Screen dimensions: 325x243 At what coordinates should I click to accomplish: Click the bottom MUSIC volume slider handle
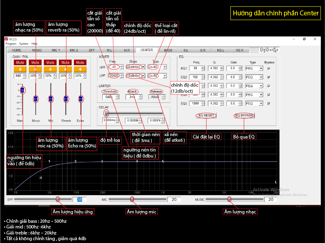click(229, 199)
